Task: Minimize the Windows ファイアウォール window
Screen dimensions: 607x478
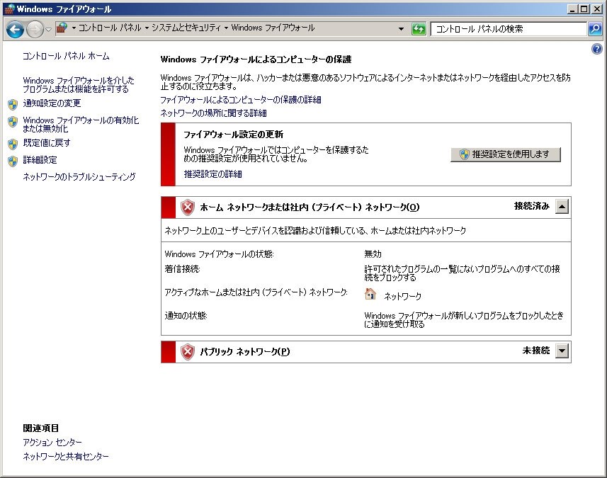Action: (x=573, y=9)
